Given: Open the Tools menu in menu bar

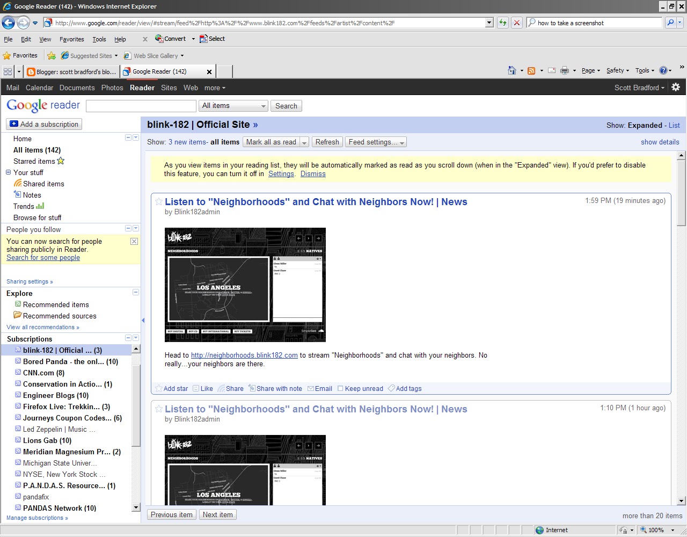Looking at the screenshot, I should coord(99,39).
